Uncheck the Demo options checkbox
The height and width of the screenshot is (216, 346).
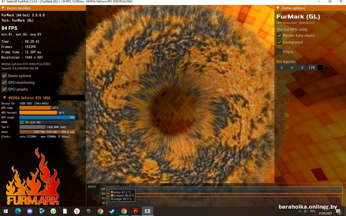point(4,76)
